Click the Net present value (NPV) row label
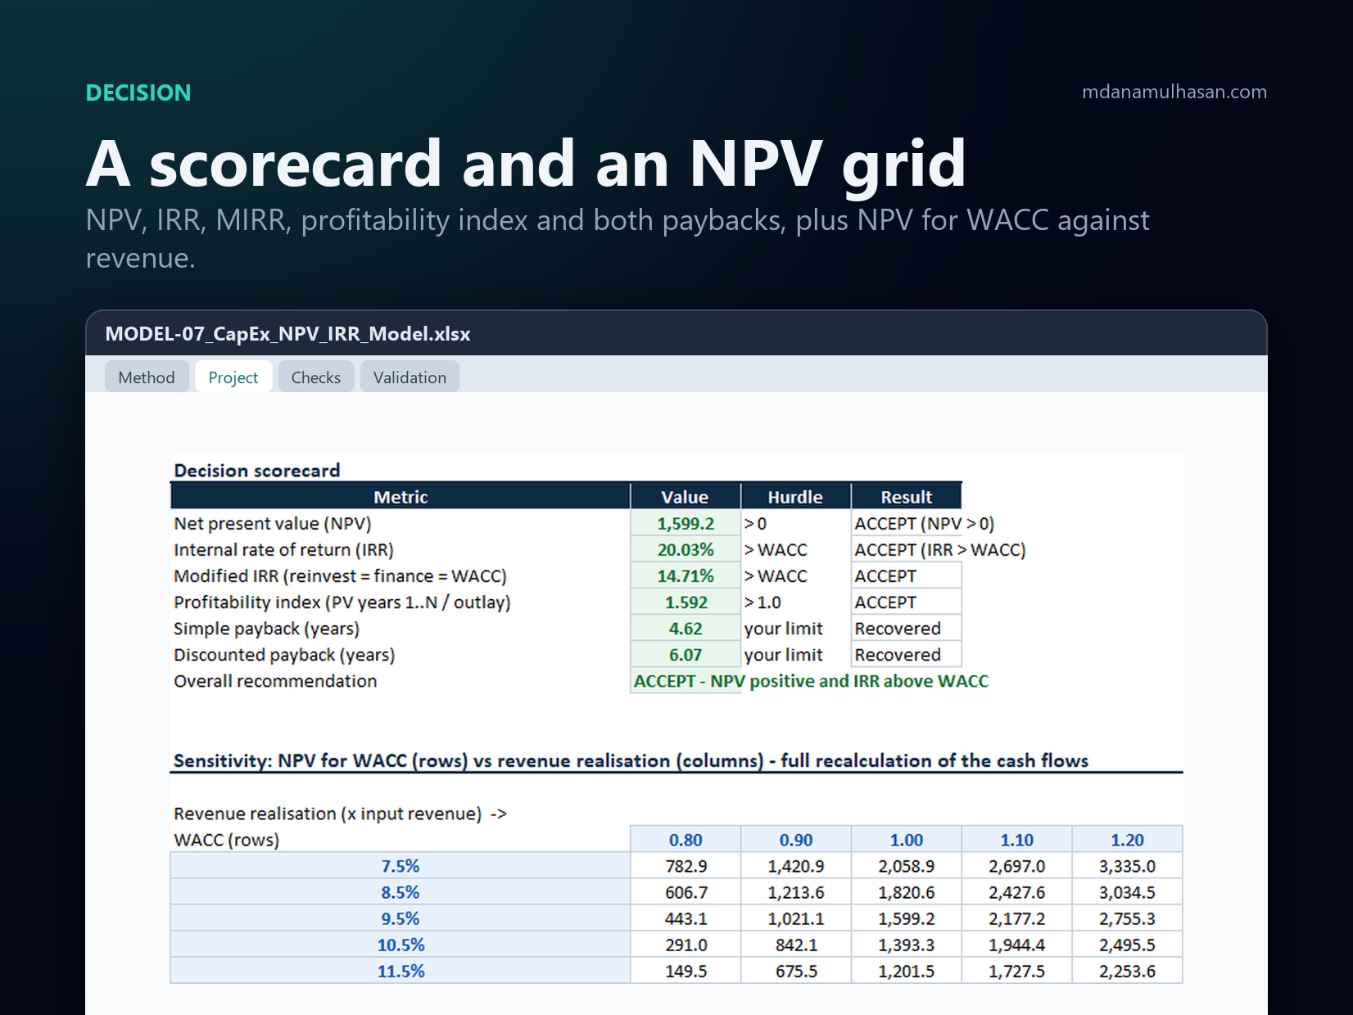The height and width of the screenshot is (1015, 1353). [272, 524]
